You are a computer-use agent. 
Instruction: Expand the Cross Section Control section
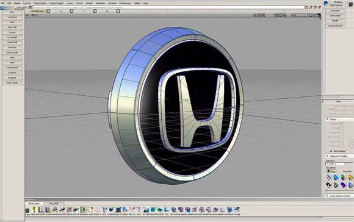pyautogui.click(x=327, y=196)
